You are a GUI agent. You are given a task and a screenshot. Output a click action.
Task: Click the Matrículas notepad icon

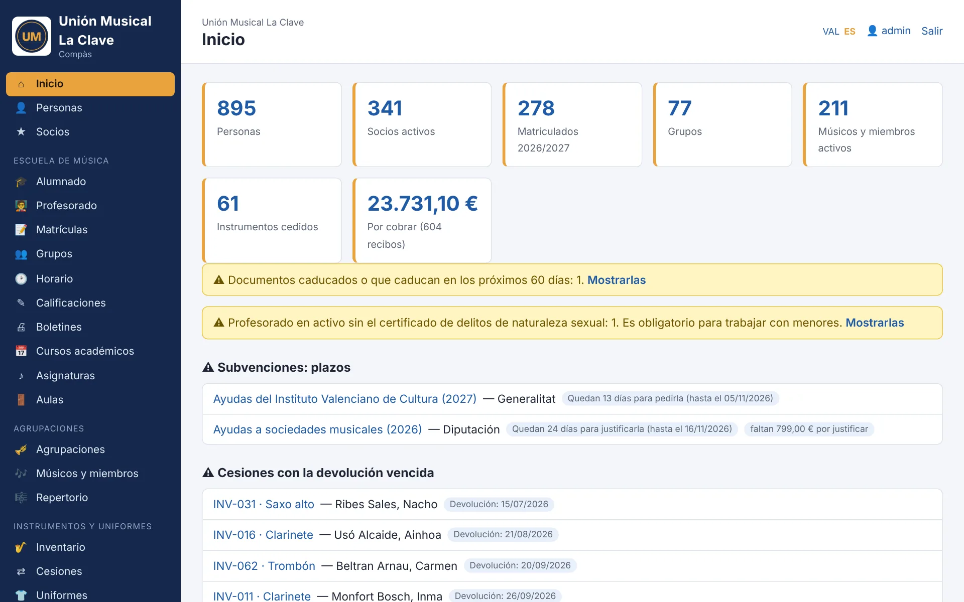(x=21, y=230)
